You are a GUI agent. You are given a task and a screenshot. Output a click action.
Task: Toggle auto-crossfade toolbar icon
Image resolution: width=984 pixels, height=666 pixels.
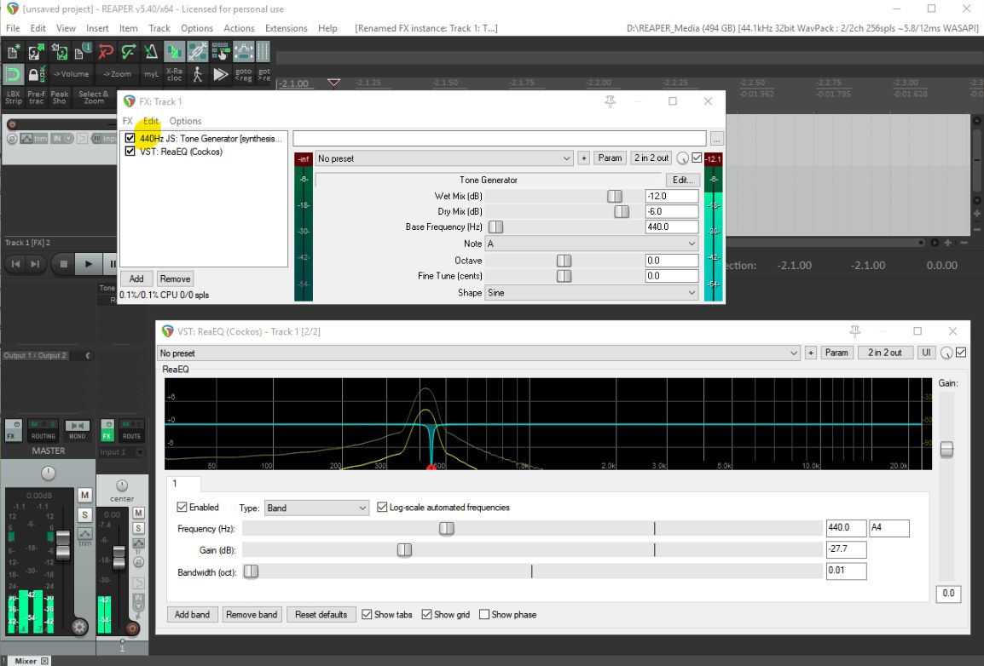[x=175, y=52]
